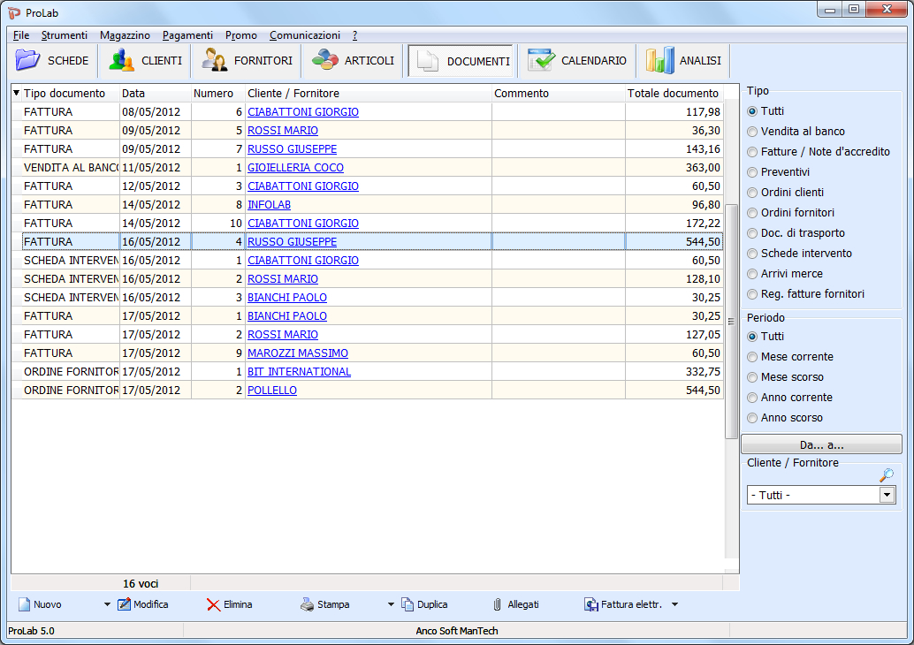Open the CLIENTI section
914x645 pixels.
145,61
